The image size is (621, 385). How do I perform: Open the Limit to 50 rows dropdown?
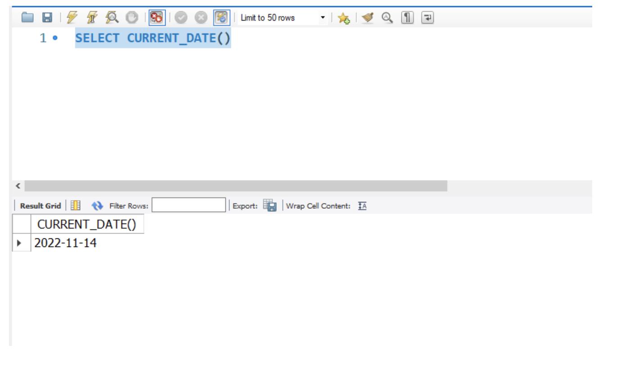322,18
